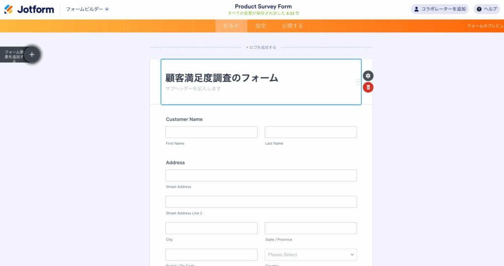Click the First Name input field
The image size is (504, 266).
click(212, 132)
